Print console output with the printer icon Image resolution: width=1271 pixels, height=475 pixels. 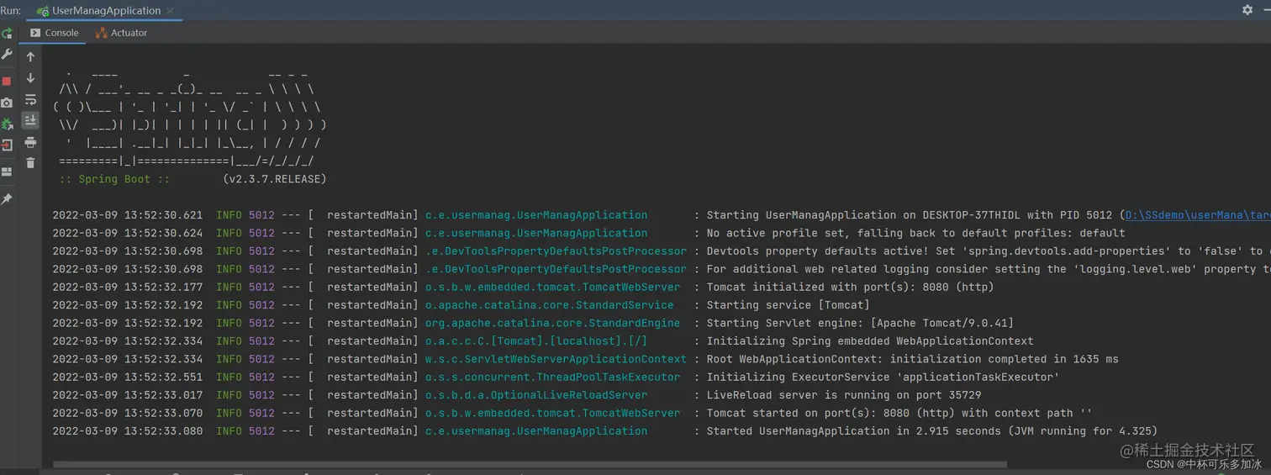point(30,142)
